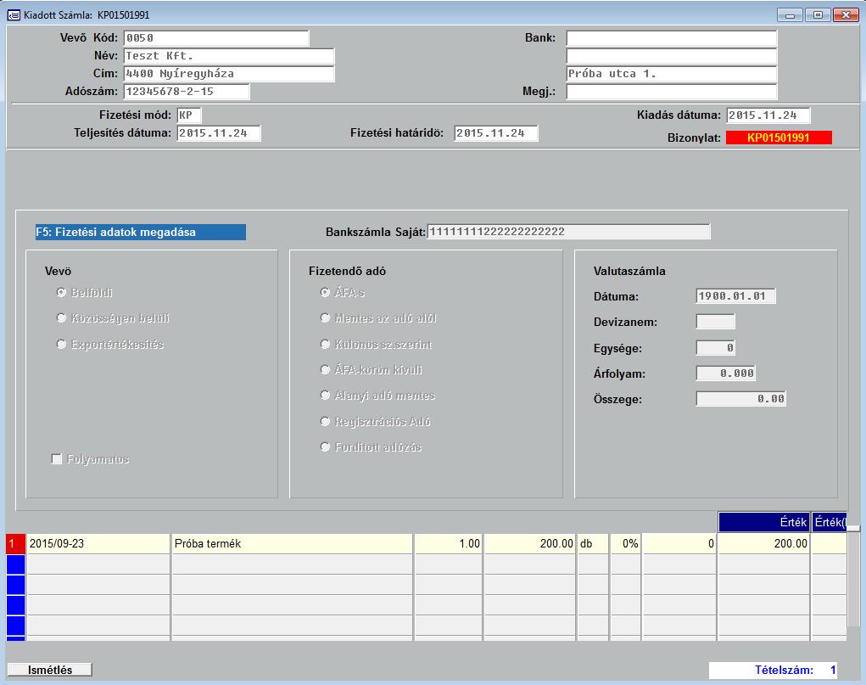The width and height of the screenshot is (866, 685).
Task: Click the Cím field showing 4400 Nyíregyháza
Action: point(229,74)
